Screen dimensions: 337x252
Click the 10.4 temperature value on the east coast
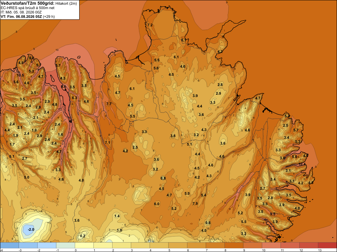[x=302, y=164]
